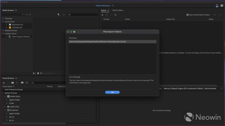Remove item from queue minus icon
225x126 pixels.
[x=111, y=15]
